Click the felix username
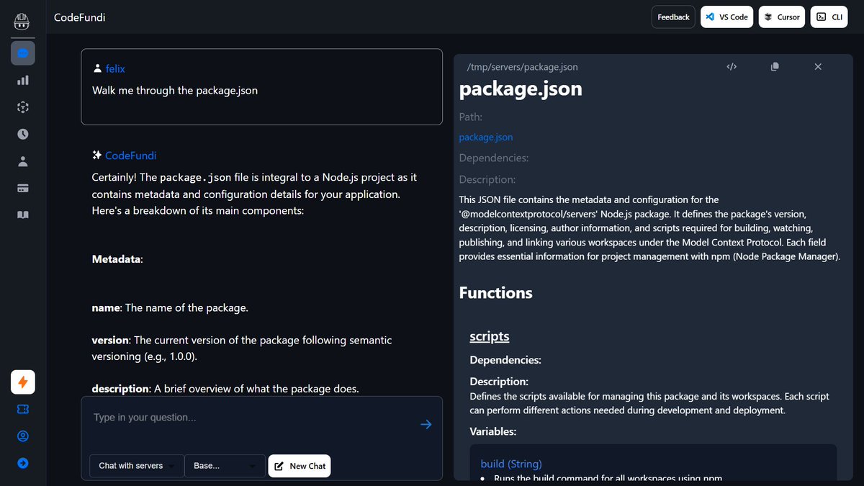 tap(115, 68)
